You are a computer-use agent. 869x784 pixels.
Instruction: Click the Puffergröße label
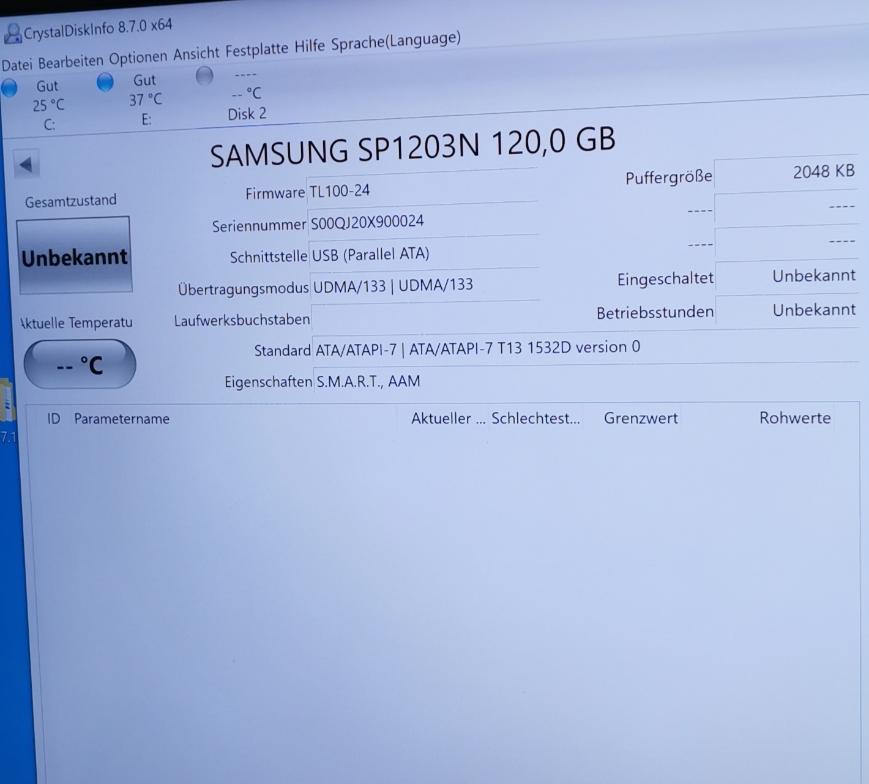(669, 177)
